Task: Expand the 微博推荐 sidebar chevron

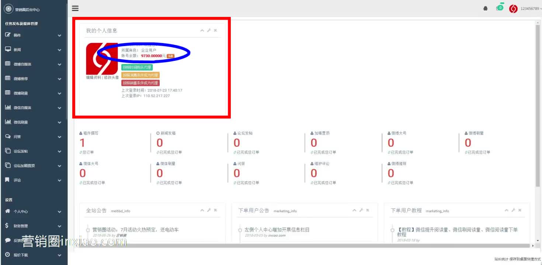Action: tap(59, 79)
